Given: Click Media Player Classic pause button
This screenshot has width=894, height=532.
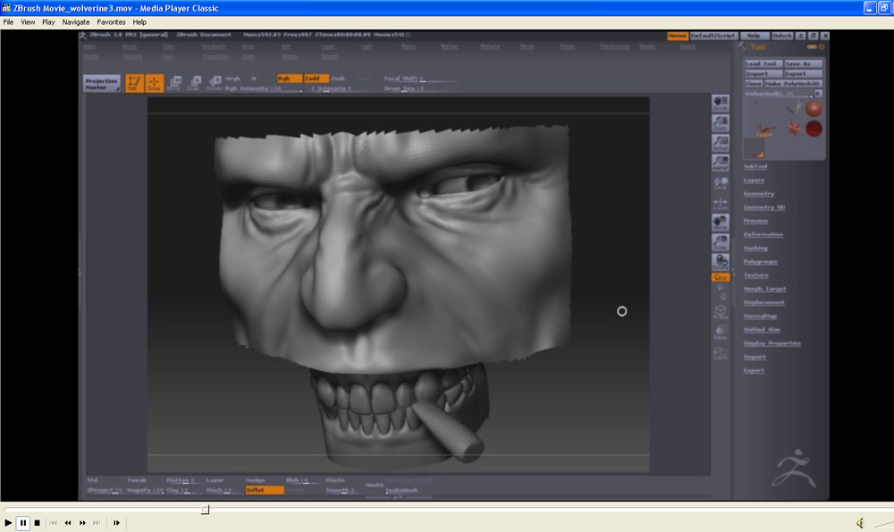Looking at the screenshot, I should 23,522.
